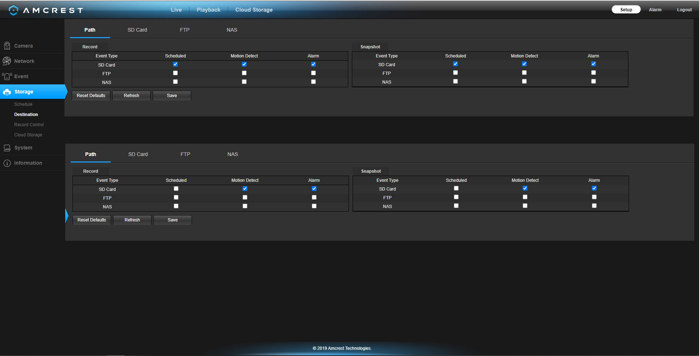Viewport: 699px width, 356px height.
Task: Enable upper Record NAS Alarm checkbox
Action: coord(313,82)
